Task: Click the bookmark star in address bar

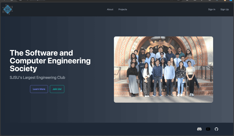Action: pyautogui.click(x=178, y=0)
